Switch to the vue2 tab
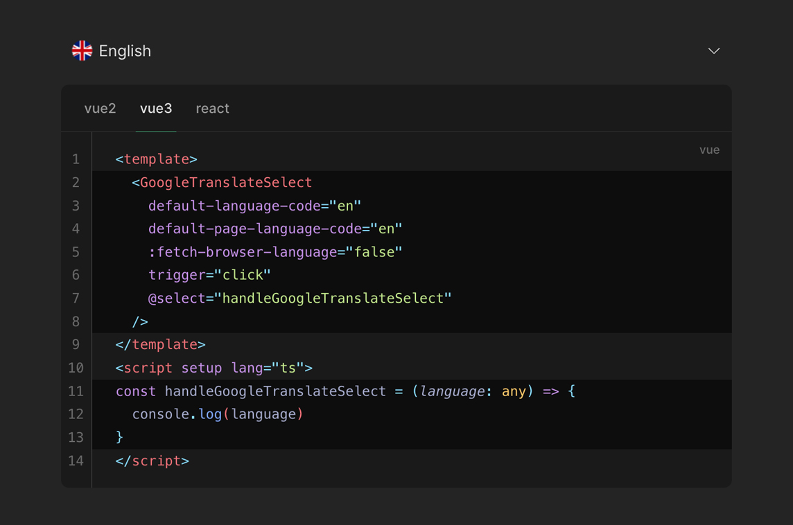The image size is (793, 525). 100,109
